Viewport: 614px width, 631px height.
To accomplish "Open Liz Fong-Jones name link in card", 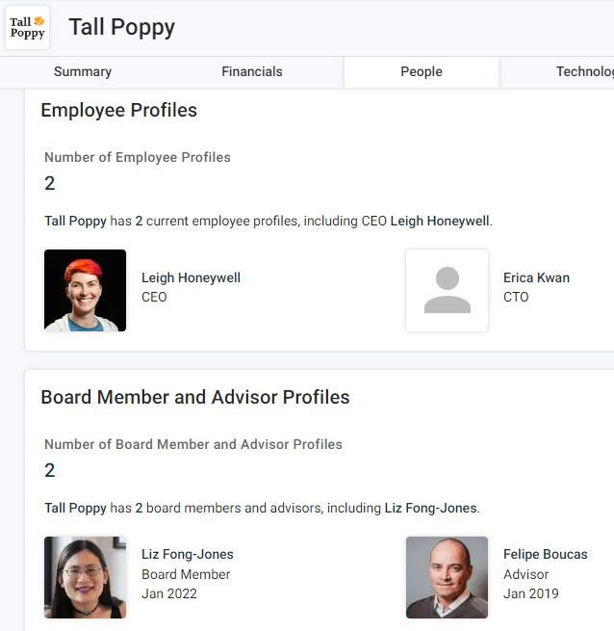I will (x=188, y=554).
